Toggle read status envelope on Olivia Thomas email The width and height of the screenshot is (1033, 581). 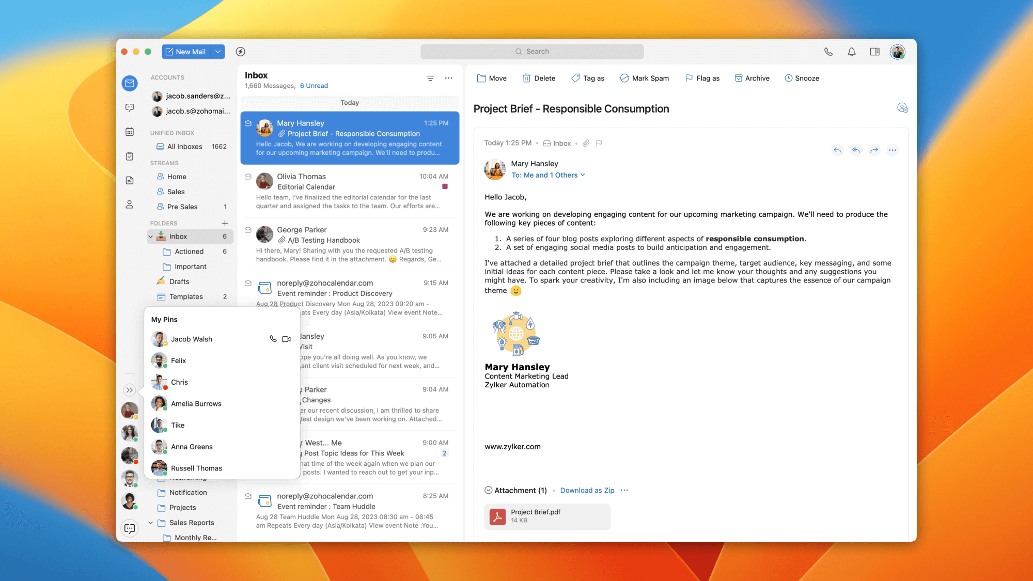(x=248, y=177)
